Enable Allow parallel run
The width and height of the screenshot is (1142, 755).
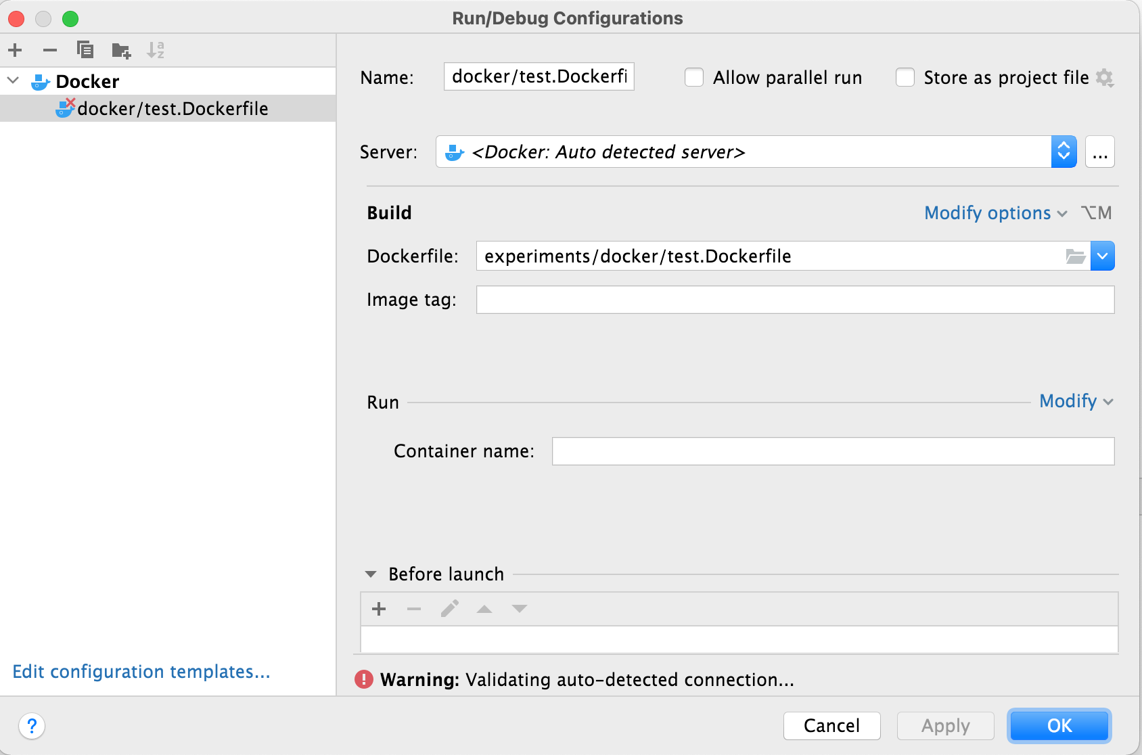[694, 78]
